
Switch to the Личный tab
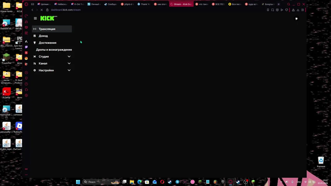94,4
